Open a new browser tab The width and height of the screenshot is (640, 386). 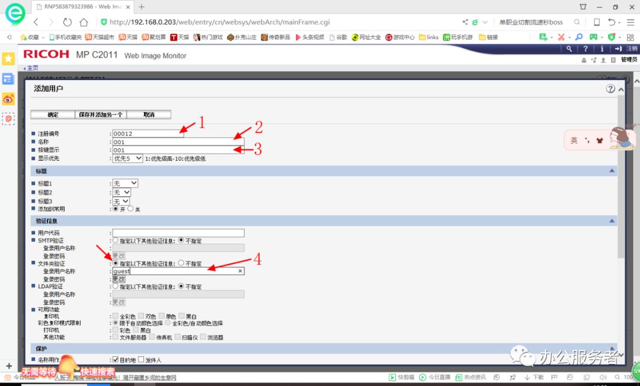click(x=142, y=7)
